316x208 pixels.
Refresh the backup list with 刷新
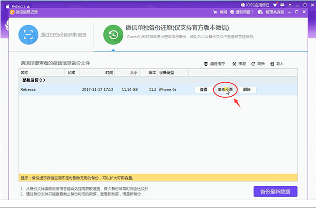click(x=258, y=63)
